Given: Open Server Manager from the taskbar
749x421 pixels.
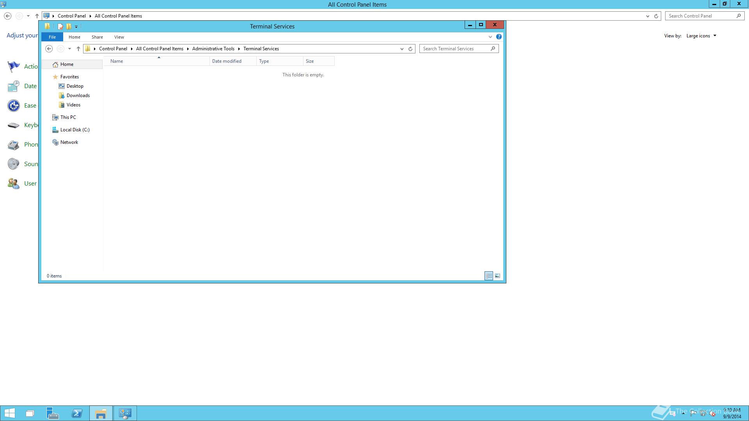Looking at the screenshot, I should (52, 413).
